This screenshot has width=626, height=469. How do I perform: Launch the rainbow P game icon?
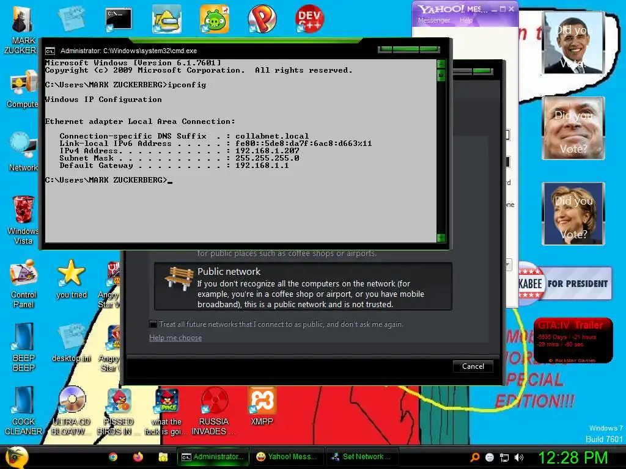coord(262,19)
